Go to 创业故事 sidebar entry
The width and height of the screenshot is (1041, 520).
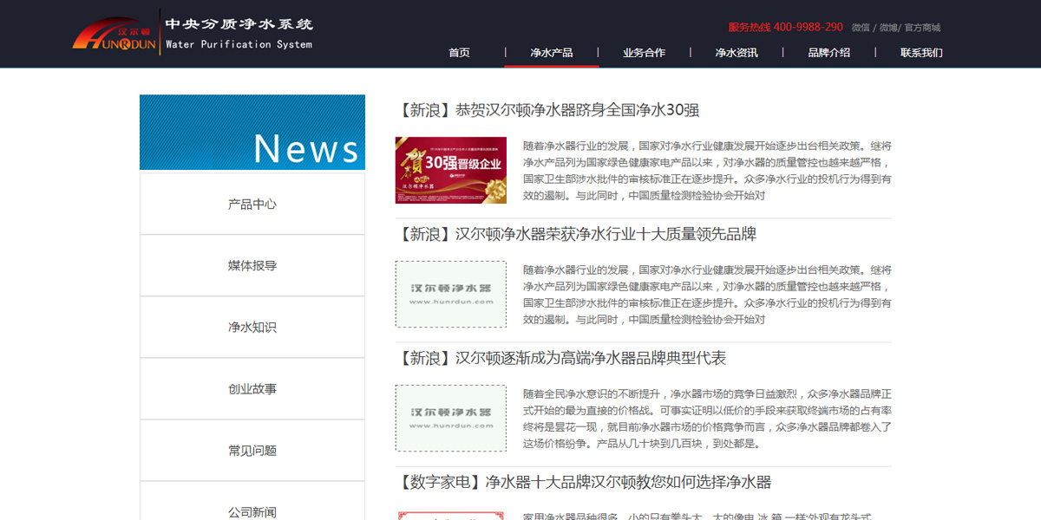coord(252,389)
